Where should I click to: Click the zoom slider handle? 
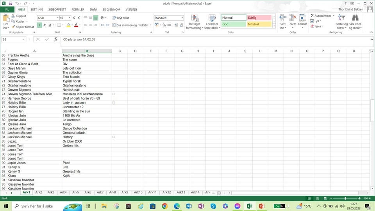(345, 198)
